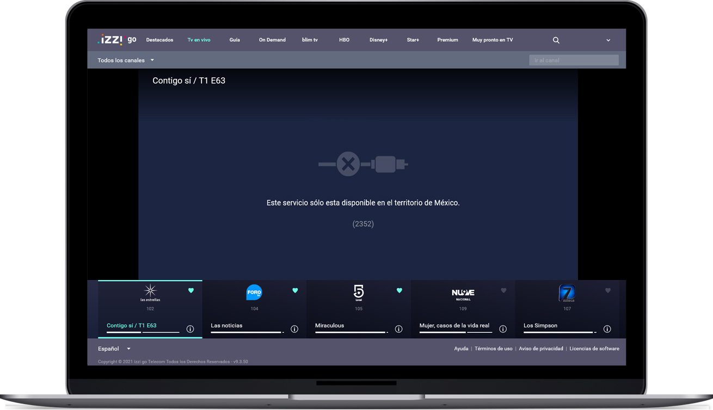The image size is (713, 410).
Task: Select Nueve Nacional channel logo
Action: [x=463, y=294]
